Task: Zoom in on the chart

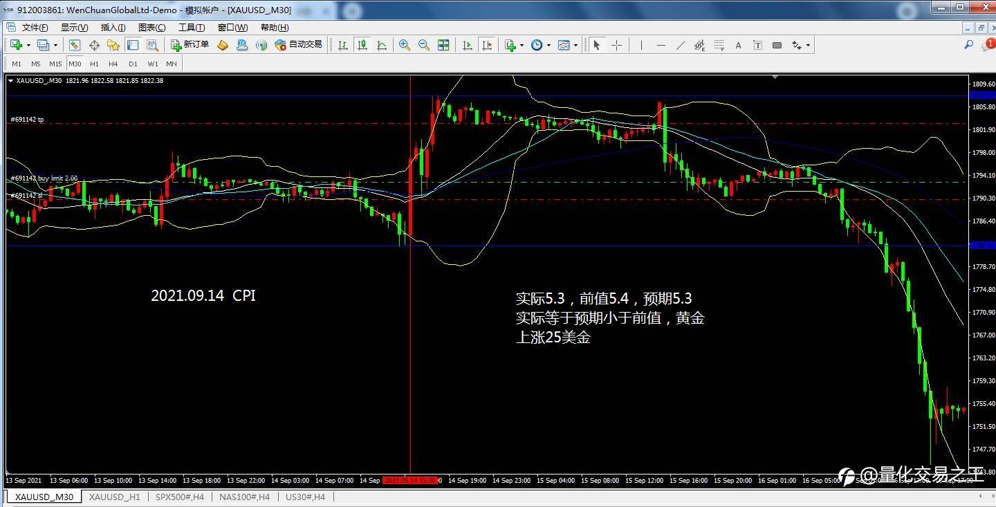Action: tap(405, 45)
